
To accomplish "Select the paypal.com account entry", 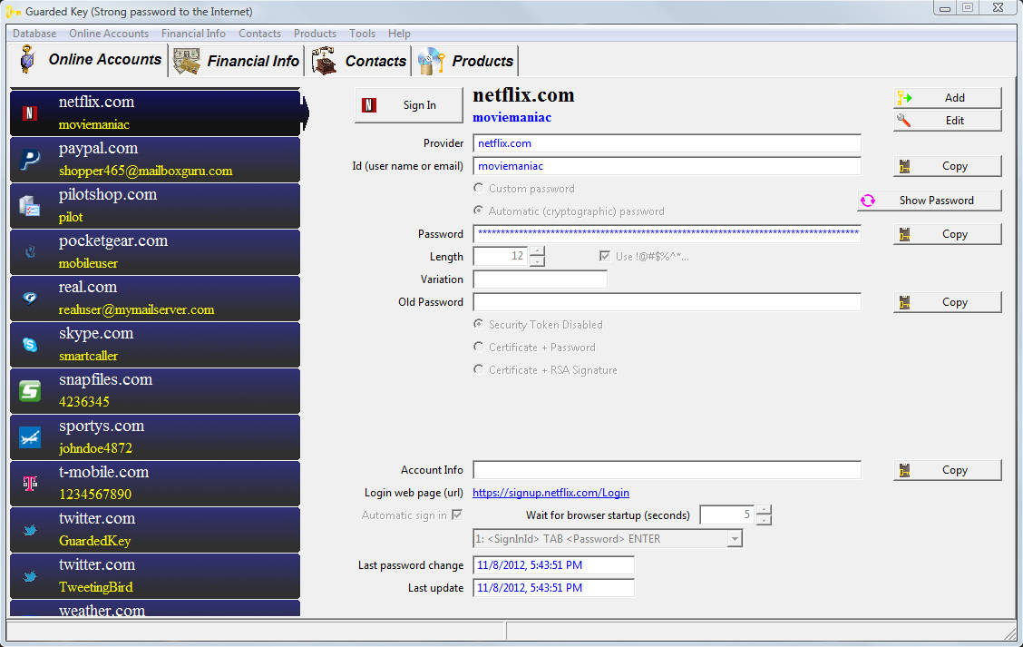I will click(x=155, y=160).
